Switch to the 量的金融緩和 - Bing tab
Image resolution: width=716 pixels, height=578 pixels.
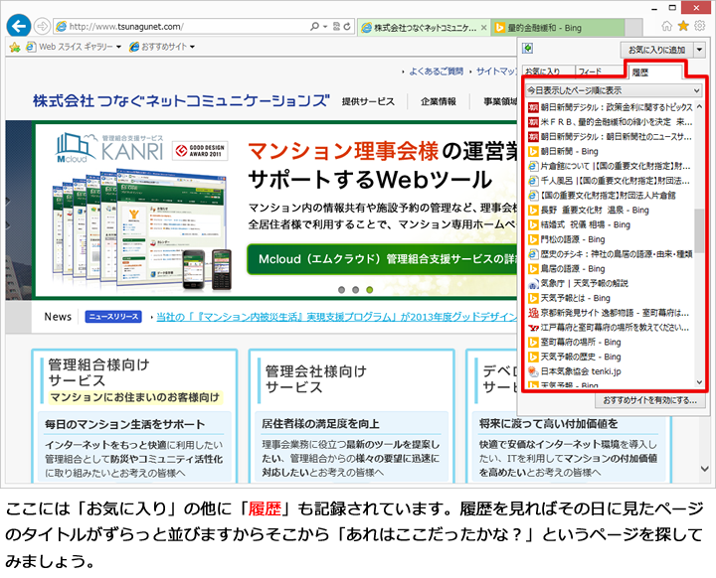[557, 28]
